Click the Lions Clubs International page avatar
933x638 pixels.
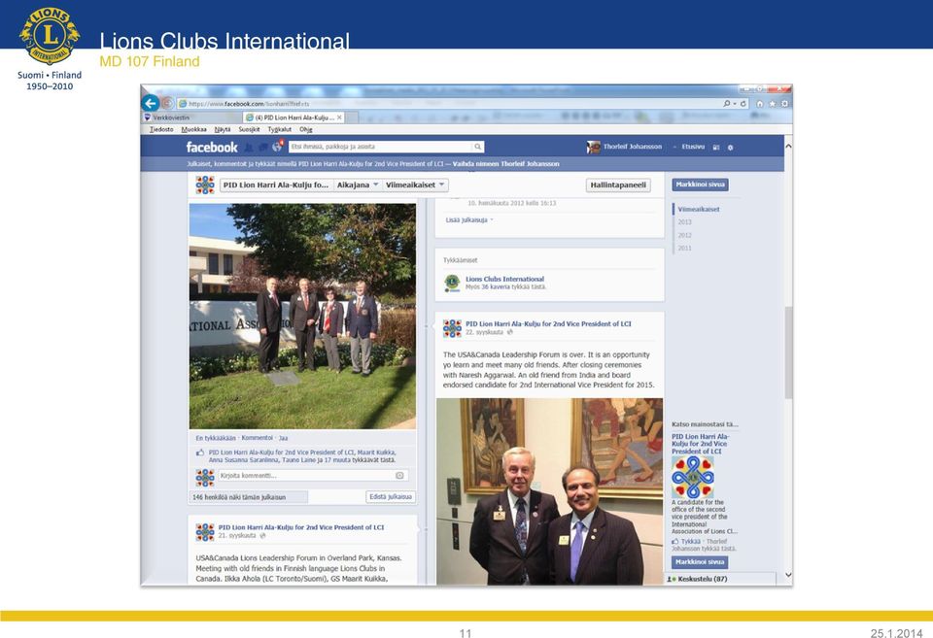pyautogui.click(x=452, y=283)
